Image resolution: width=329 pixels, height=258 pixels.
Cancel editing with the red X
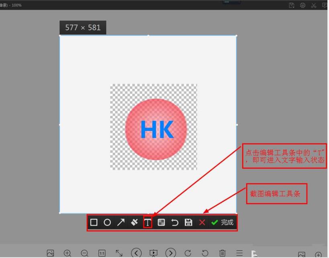[x=202, y=222]
